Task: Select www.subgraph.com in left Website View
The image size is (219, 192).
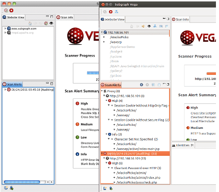Action: tap(24, 29)
